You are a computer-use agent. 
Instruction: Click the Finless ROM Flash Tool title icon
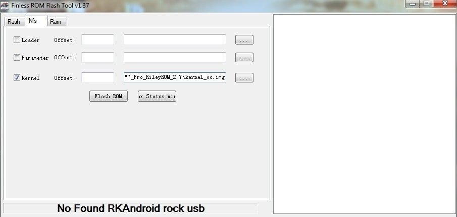(5, 5)
